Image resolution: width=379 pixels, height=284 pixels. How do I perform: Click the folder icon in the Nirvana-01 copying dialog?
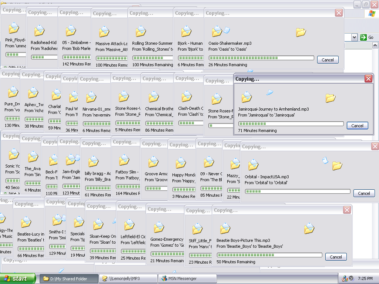91,97
